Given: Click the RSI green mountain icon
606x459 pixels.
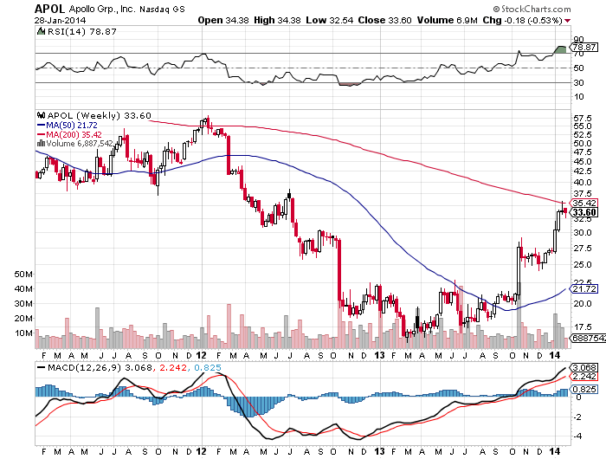Looking at the screenshot, I should pyautogui.click(x=41, y=31).
